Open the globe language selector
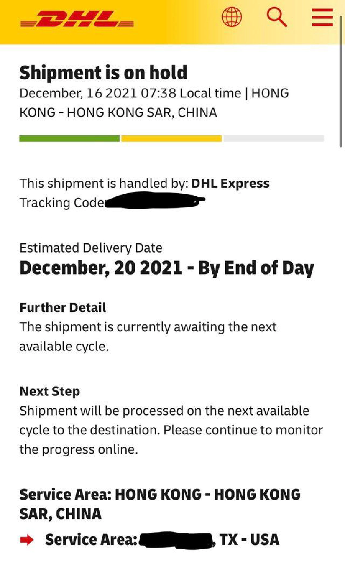The height and width of the screenshot is (574, 345). point(232,17)
